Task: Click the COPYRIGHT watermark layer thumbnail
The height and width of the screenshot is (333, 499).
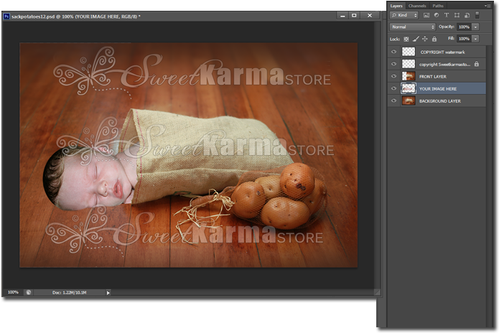Action: (409, 52)
